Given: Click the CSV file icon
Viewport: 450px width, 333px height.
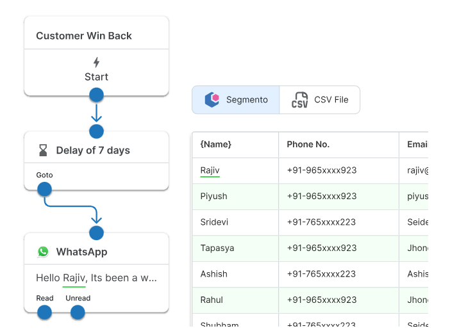Looking at the screenshot, I should [299, 100].
